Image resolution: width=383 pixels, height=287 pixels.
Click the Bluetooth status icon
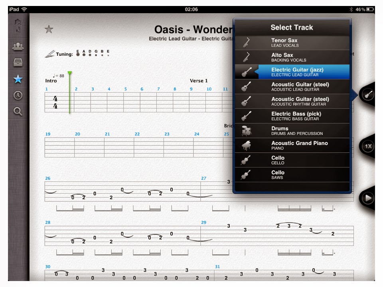351,9
